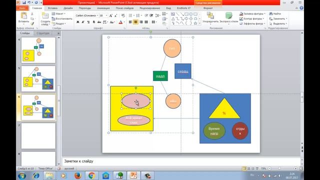The height and width of the screenshot is (180, 320).
Task: Open Quick Styles (Экспресс-стили) icon
Action: point(229,15)
